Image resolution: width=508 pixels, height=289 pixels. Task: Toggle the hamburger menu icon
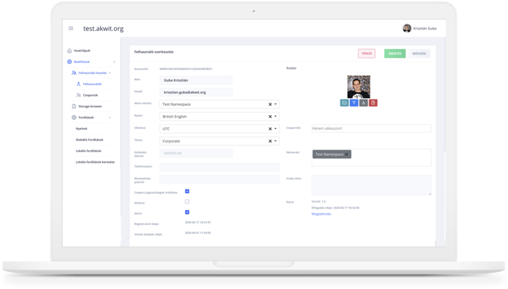[x=71, y=28]
